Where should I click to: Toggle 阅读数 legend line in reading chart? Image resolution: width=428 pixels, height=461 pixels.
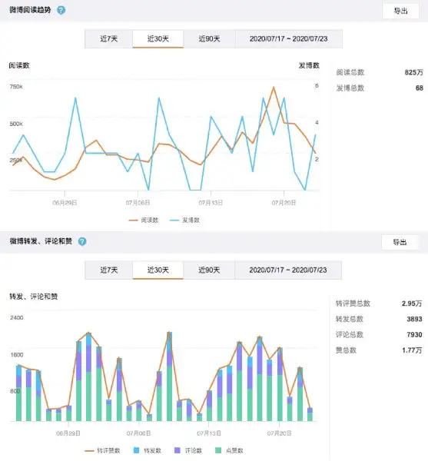144,220
